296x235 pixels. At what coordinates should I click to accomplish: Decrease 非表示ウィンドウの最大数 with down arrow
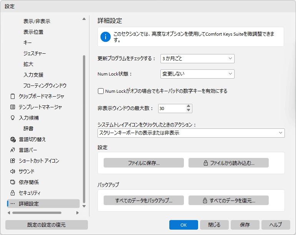coord(189,110)
